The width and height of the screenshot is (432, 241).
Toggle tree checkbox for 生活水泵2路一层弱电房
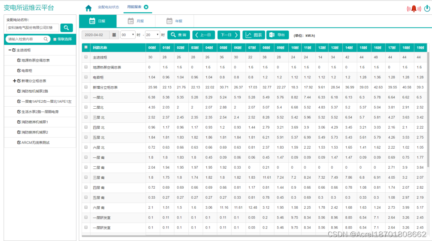pyautogui.click(x=19, y=112)
